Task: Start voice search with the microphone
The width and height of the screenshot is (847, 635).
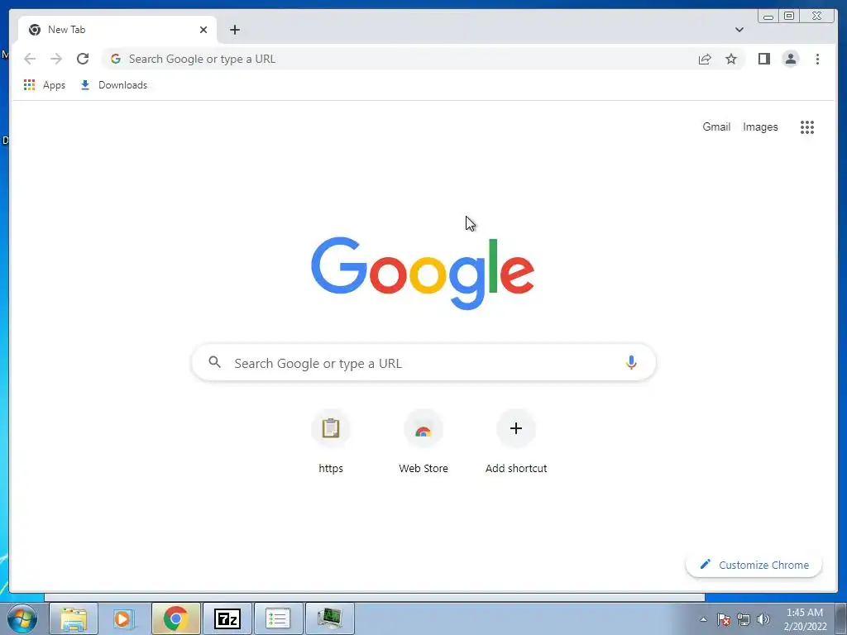Action: (631, 362)
